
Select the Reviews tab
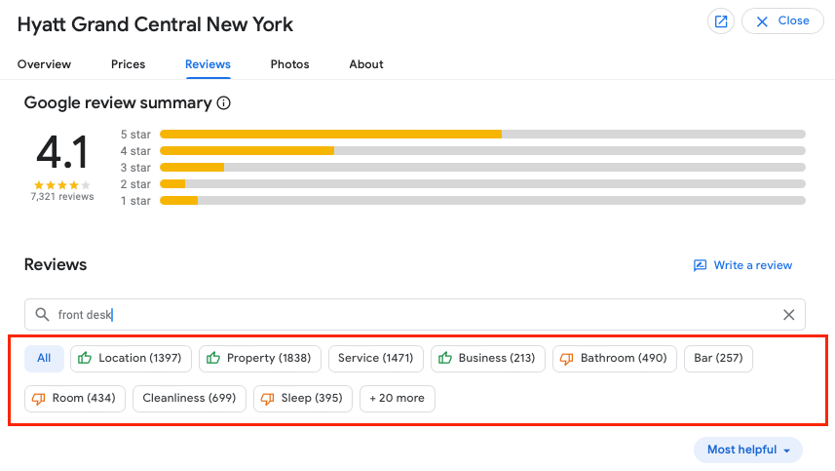coord(208,64)
